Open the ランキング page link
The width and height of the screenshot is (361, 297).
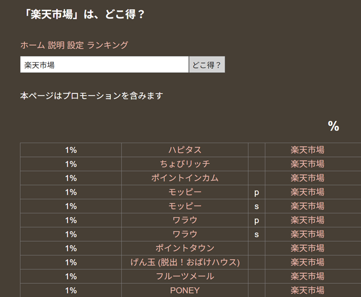coord(108,45)
